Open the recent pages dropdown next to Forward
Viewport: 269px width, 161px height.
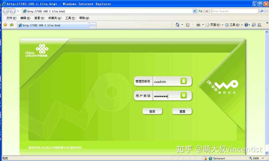tap(18, 11)
